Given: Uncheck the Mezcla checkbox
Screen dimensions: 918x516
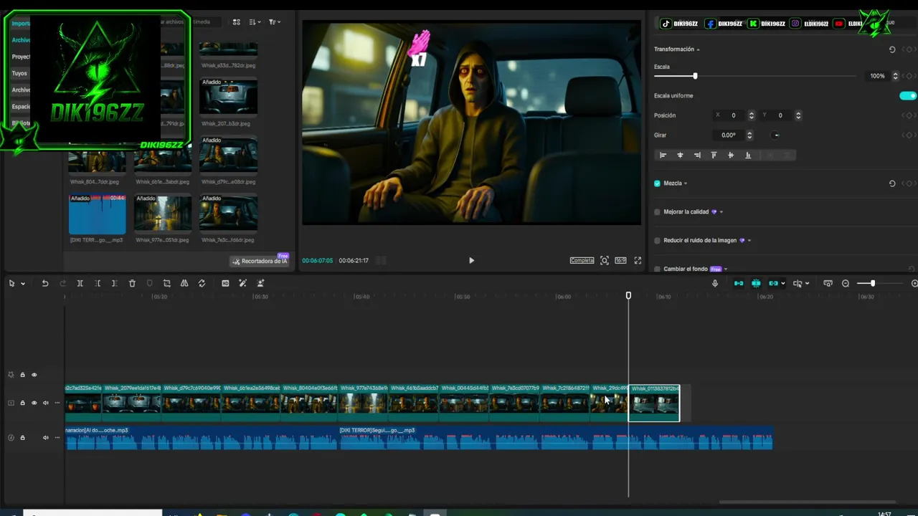Looking at the screenshot, I should coord(657,183).
